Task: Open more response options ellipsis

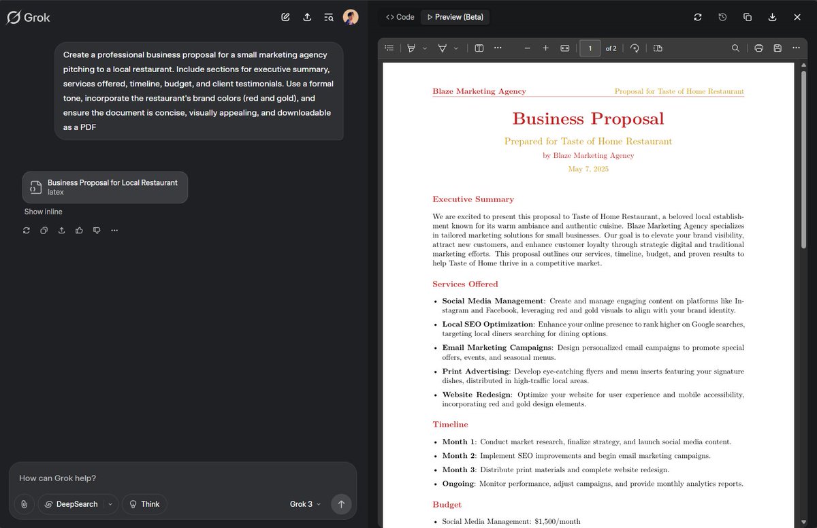Action: [x=114, y=231]
